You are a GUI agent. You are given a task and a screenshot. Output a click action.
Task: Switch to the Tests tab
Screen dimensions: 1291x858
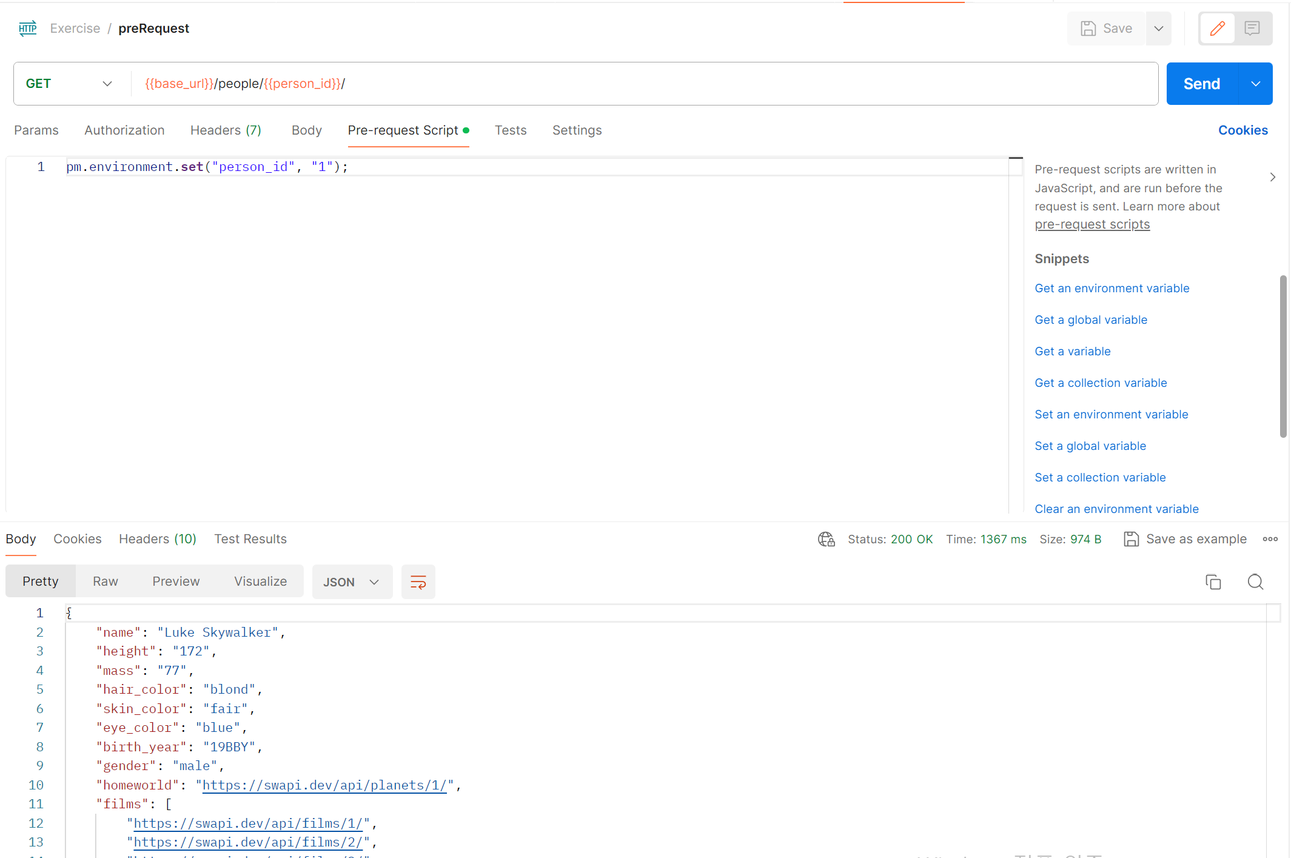[x=511, y=130]
